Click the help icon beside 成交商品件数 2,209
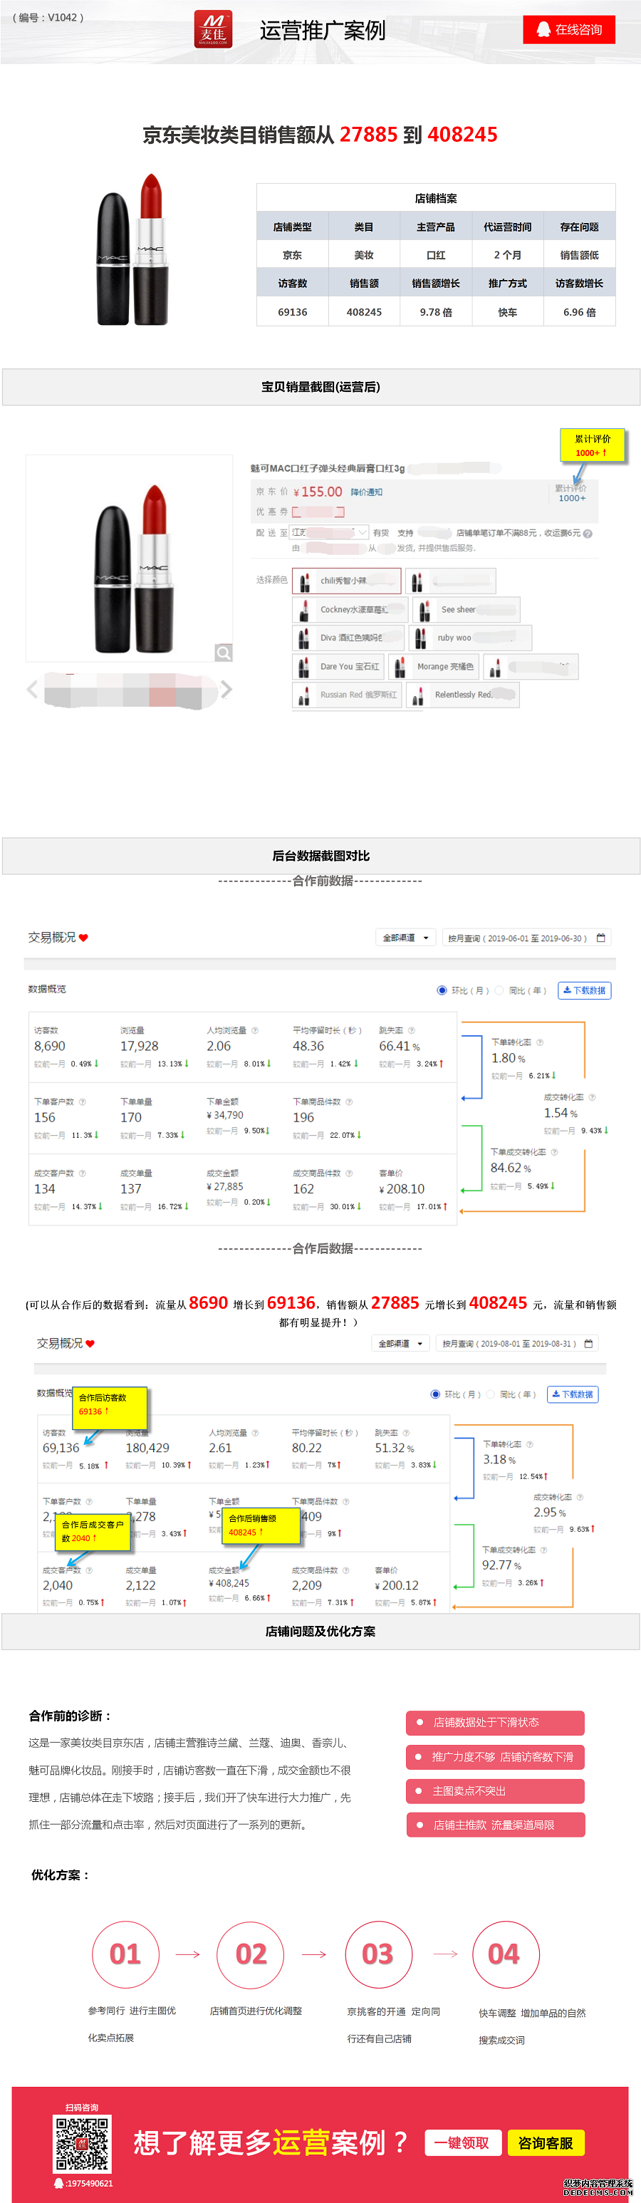Image resolution: width=641 pixels, height=2203 pixels. 345,1570
